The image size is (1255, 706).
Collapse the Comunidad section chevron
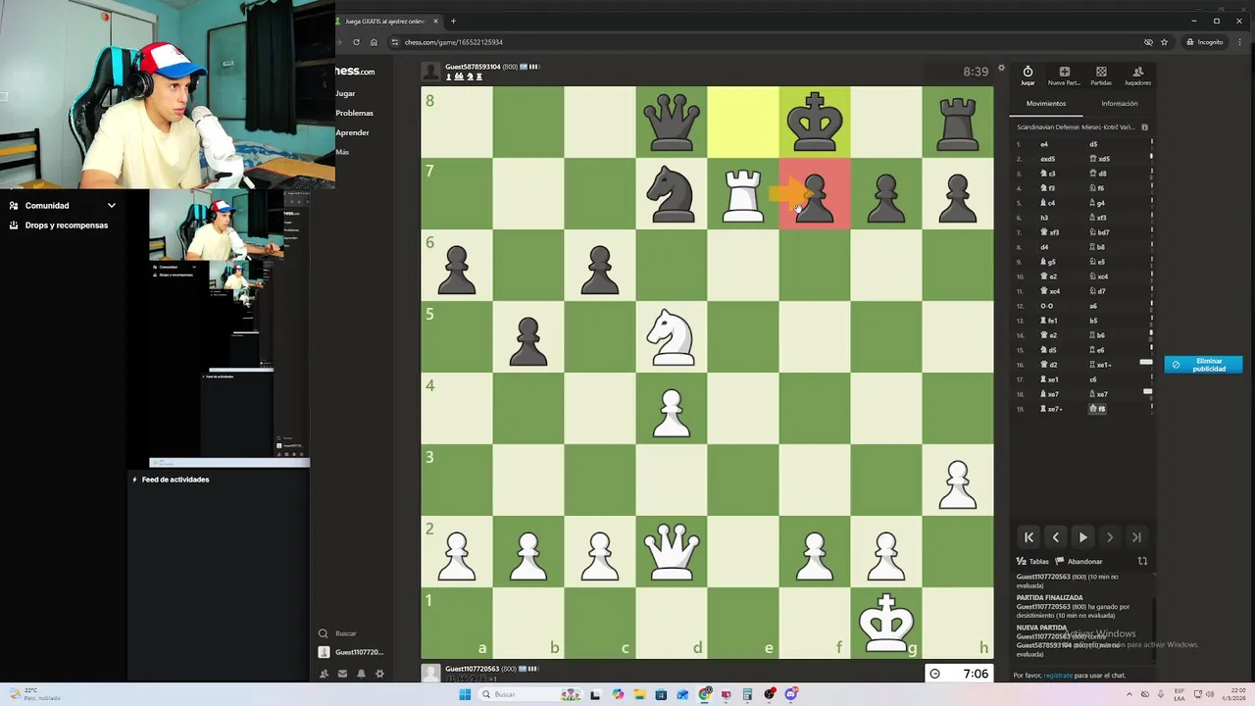pyautogui.click(x=112, y=206)
